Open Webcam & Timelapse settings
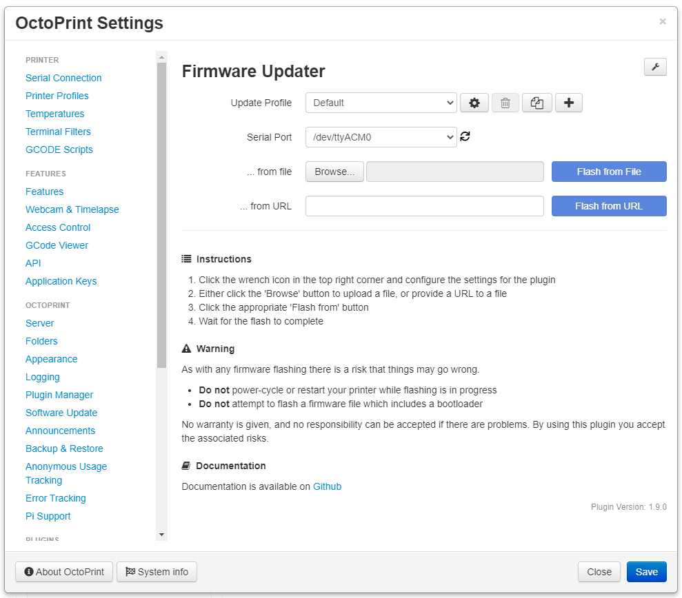The width and height of the screenshot is (682, 598). pyautogui.click(x=72, y=209)
